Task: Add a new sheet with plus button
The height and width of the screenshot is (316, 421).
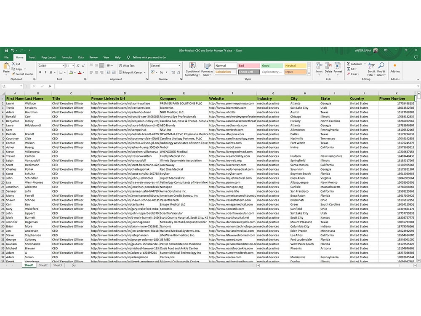Action: (74, 265)
